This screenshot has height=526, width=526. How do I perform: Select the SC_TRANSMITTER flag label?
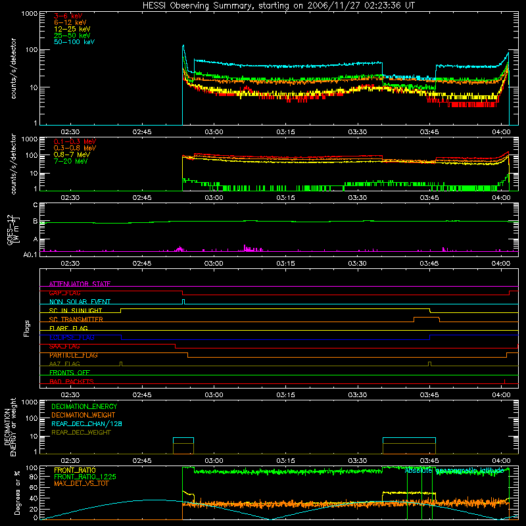point(76,320)
